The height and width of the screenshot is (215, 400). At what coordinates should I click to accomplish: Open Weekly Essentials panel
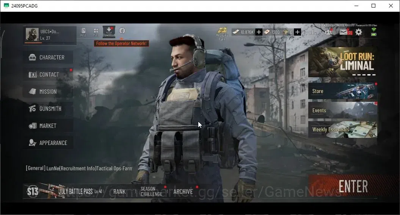pos(343,129)
